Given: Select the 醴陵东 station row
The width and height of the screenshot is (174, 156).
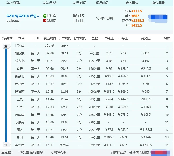Looking at the screenshot, I should coord(92,53).
